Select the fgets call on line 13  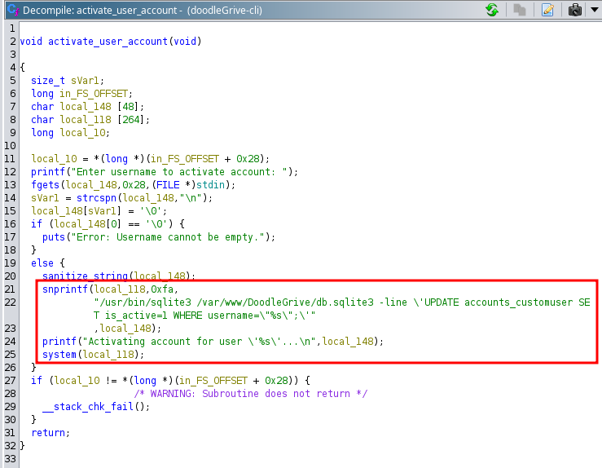tap(46, 185)
